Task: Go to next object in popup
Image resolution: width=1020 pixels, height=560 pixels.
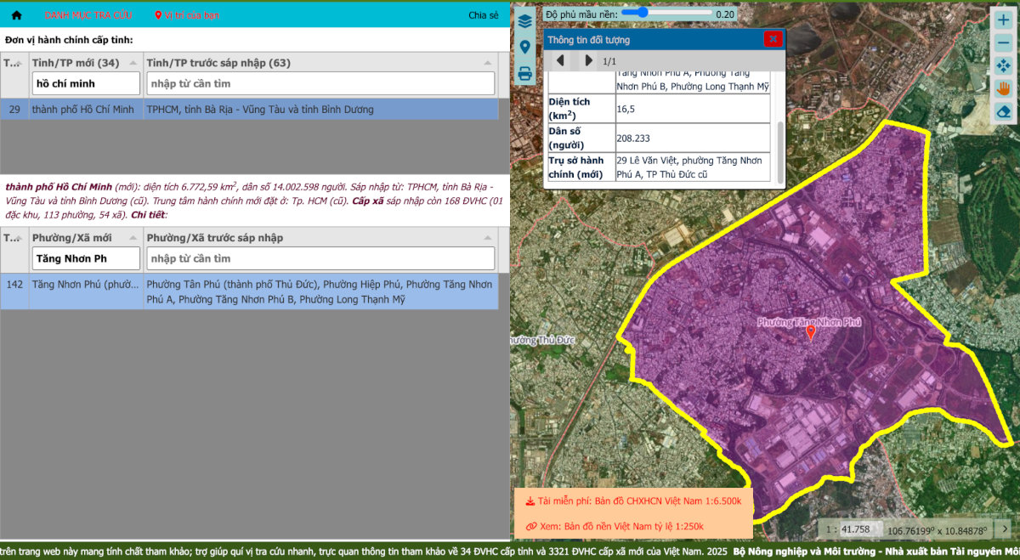Action: click(588, 60)
